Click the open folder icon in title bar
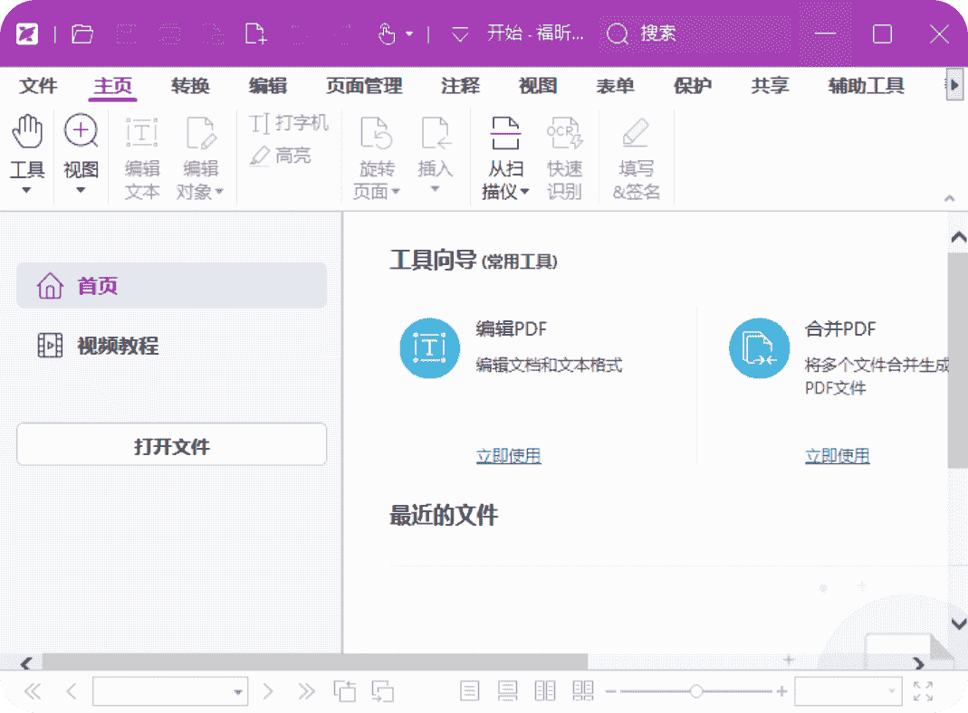This screenshot has height=713, width=968. click(82, 34)
